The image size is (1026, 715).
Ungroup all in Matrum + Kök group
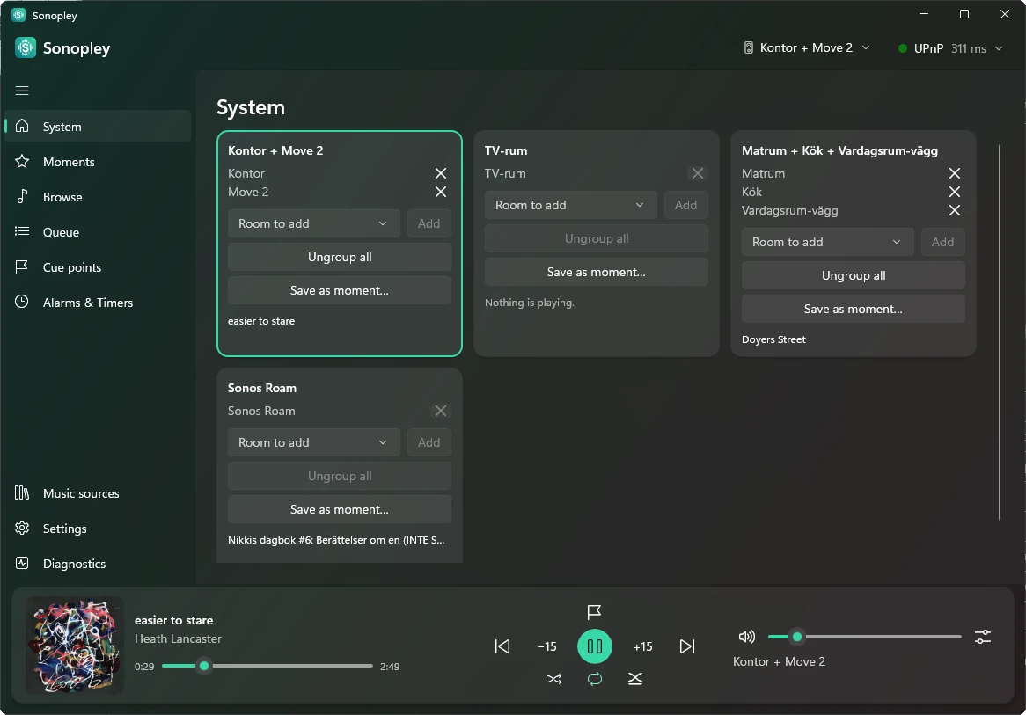tap(854, 275)
